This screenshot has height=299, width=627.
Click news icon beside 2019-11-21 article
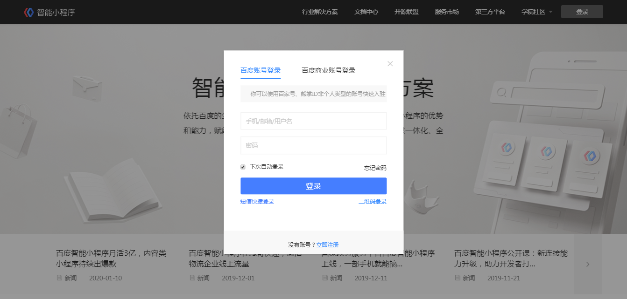(458, 278)
